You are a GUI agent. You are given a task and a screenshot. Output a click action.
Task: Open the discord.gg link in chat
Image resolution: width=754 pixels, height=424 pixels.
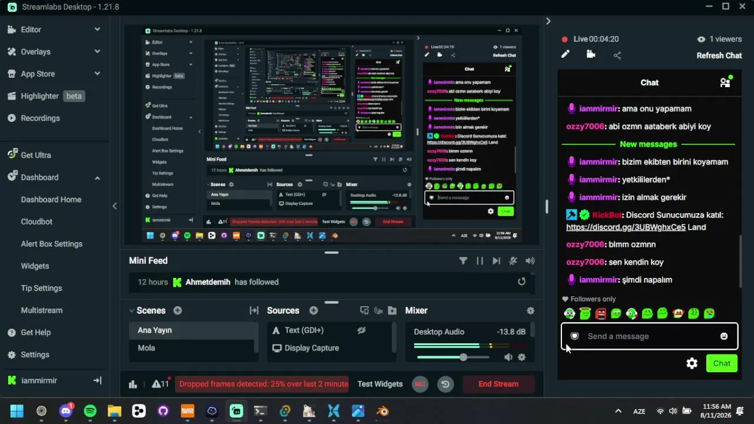point(626,227)
